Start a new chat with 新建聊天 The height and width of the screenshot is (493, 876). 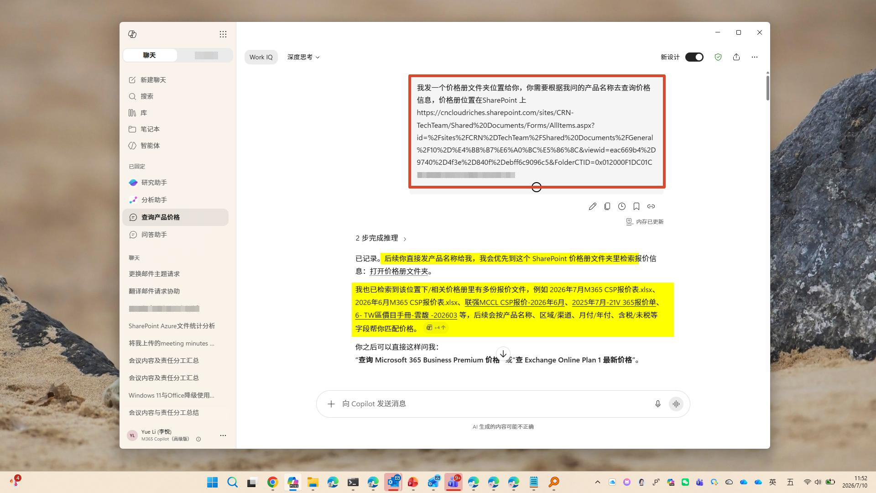tap(175, 80)
